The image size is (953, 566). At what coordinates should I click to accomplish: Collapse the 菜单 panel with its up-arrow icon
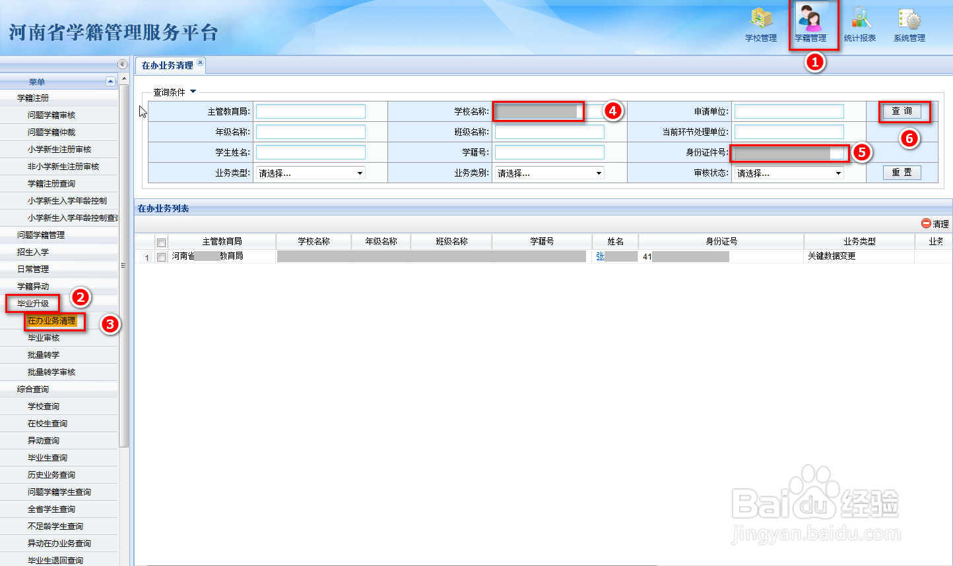pos(110,80)
